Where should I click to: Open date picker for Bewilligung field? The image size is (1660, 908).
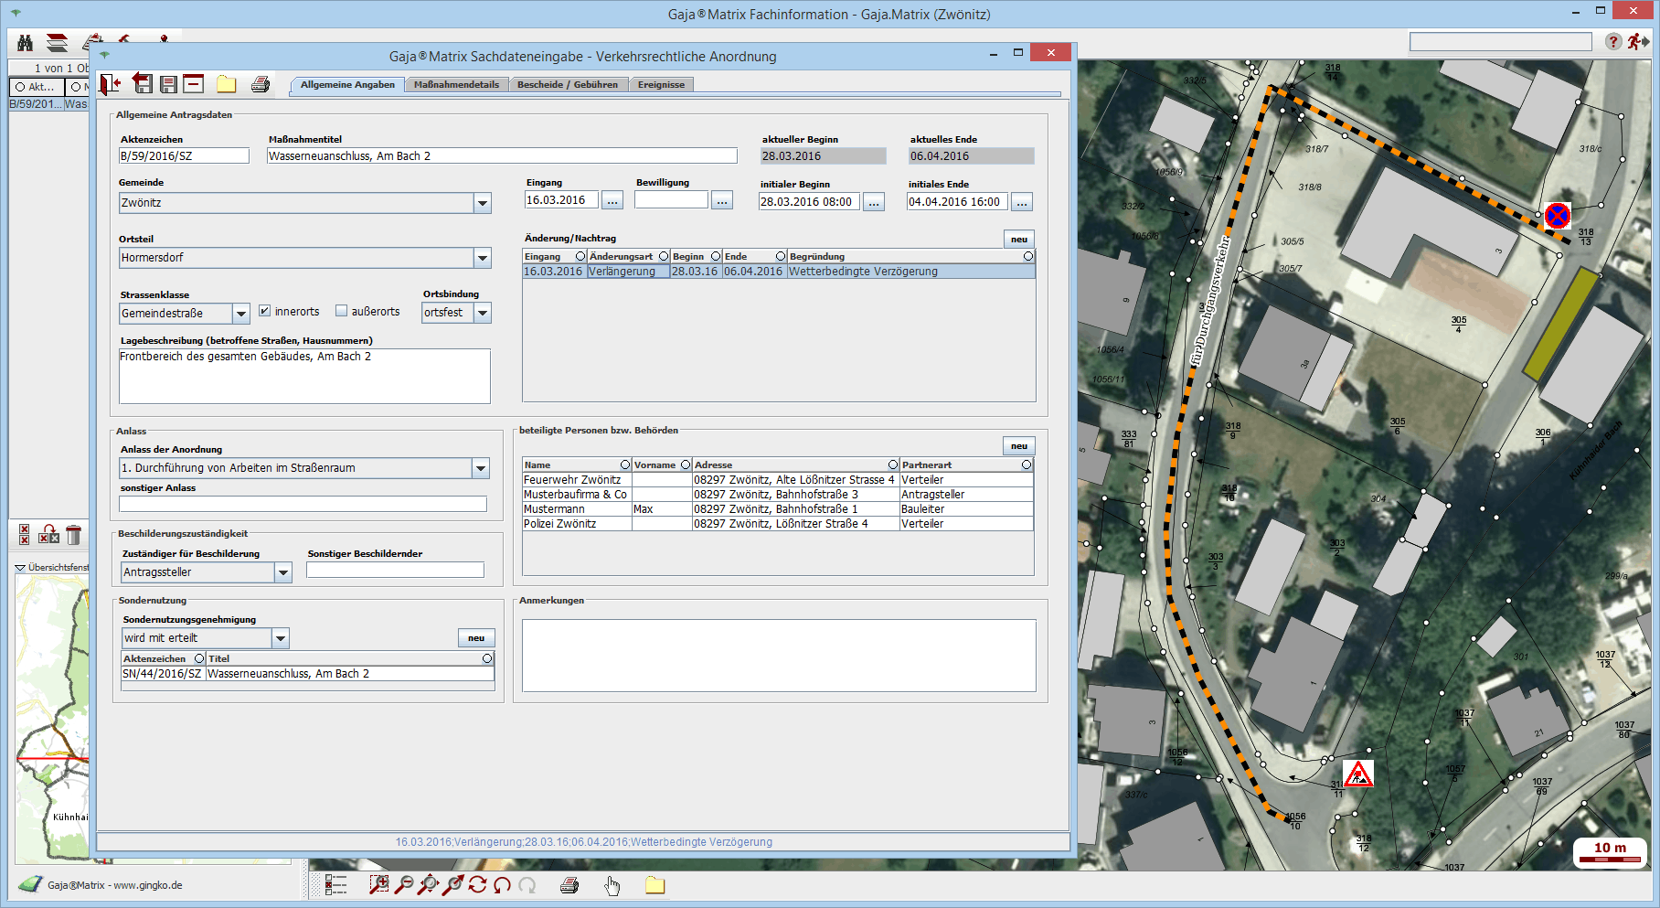(722, 200)
